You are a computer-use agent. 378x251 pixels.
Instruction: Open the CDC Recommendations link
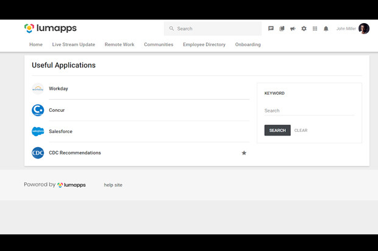(x=75, y=153)
